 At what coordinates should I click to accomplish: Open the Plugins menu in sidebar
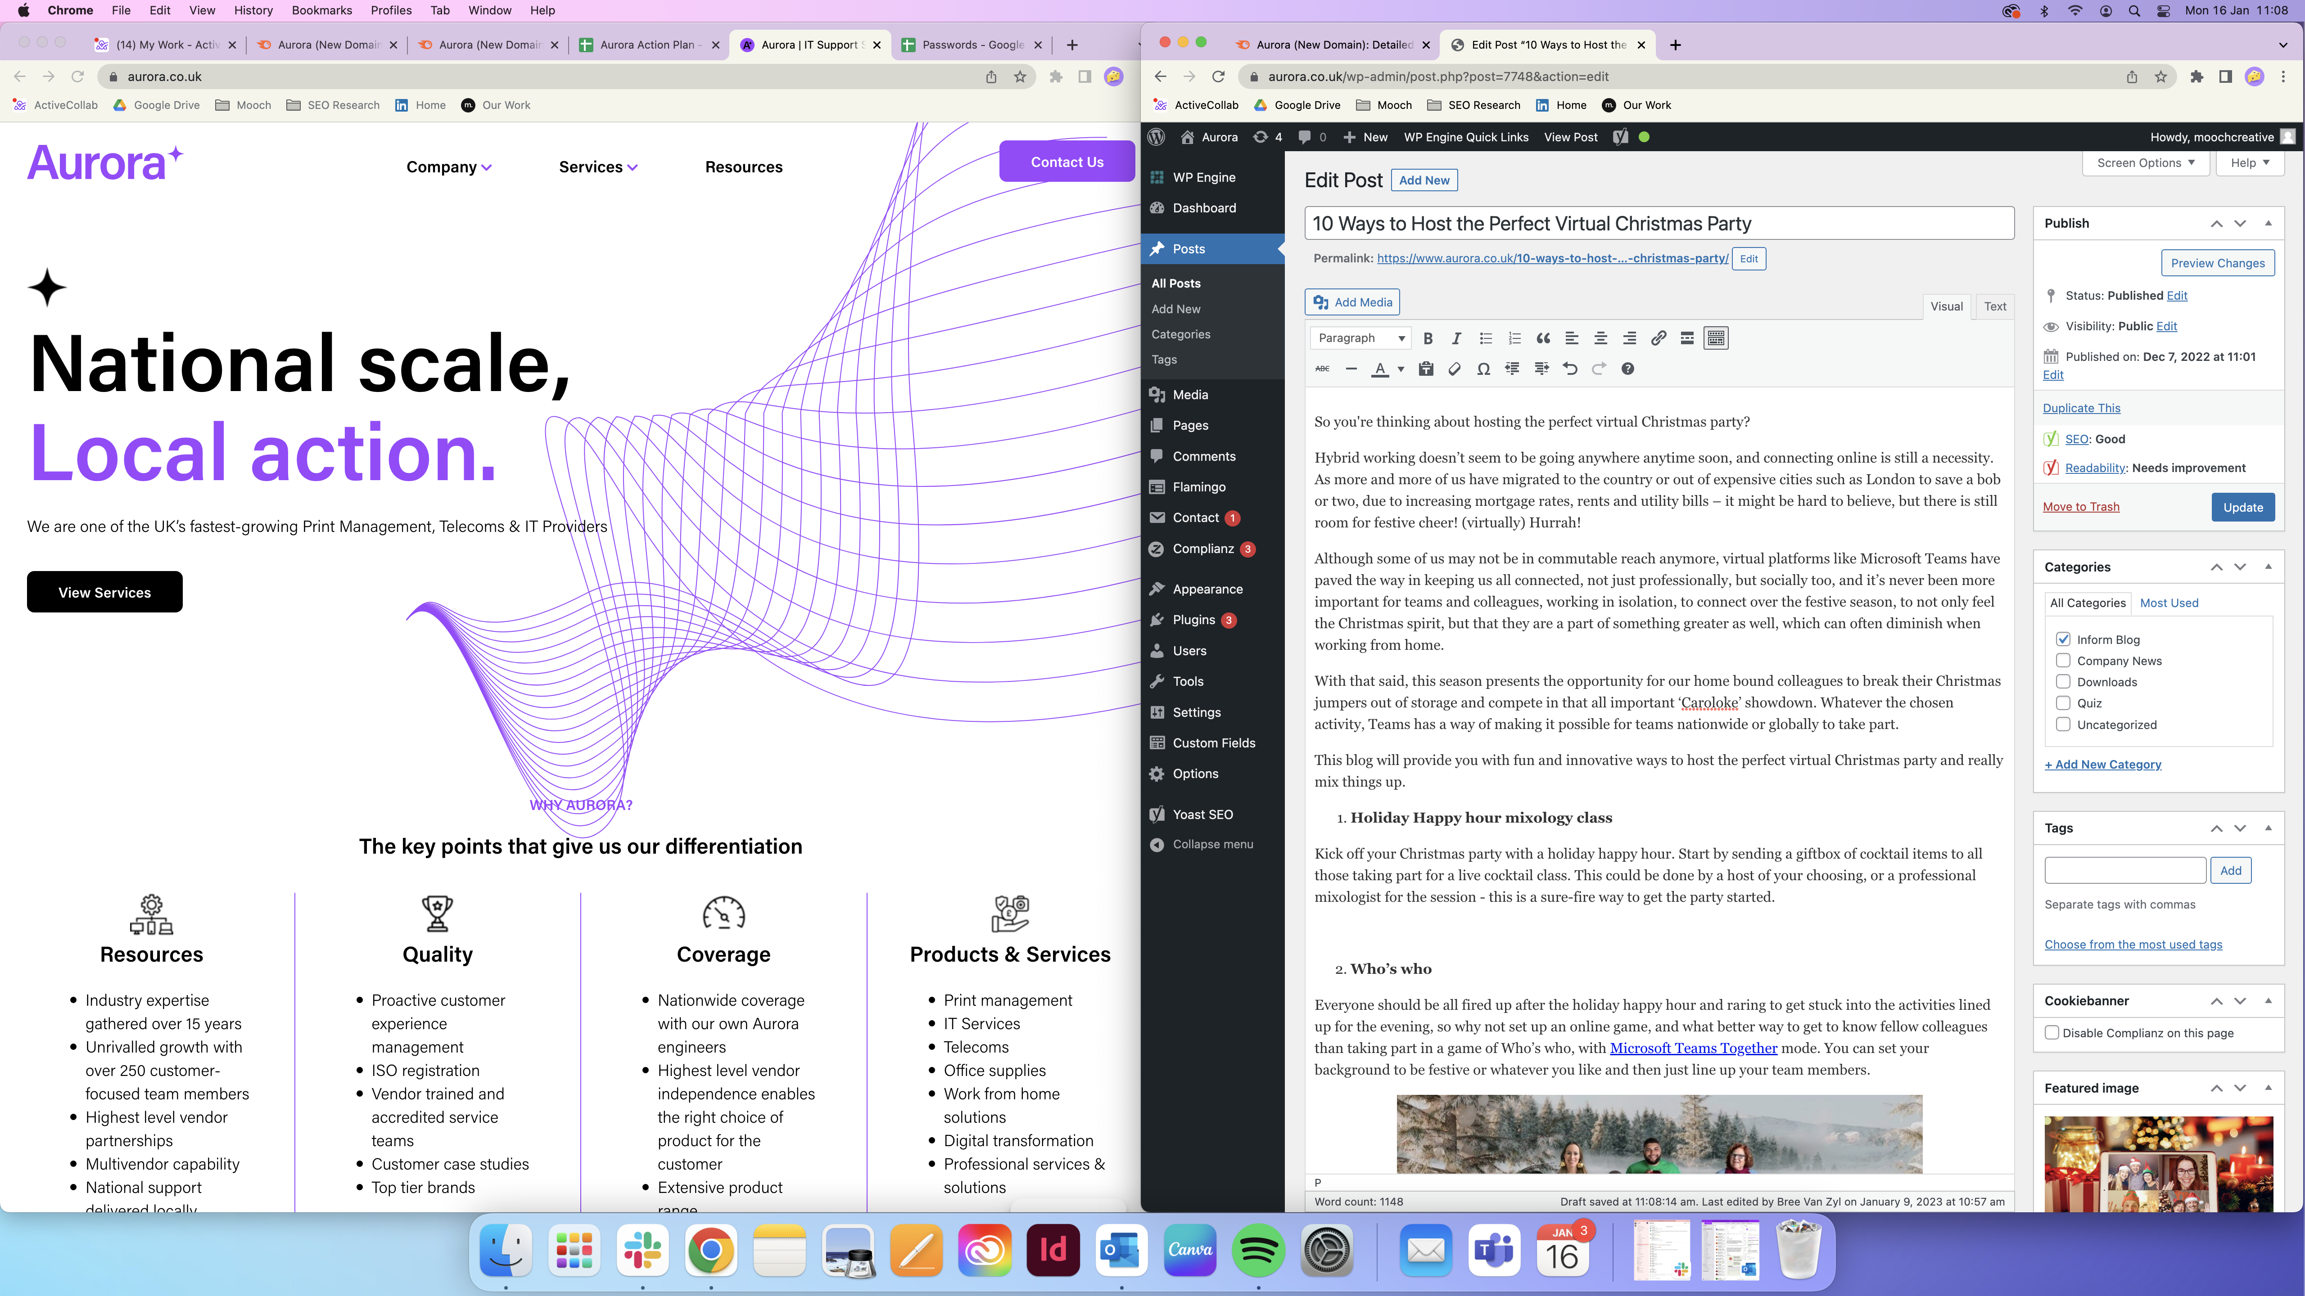coord(1193,620)
